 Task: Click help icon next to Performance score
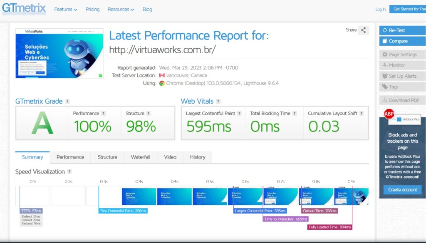(103, 113)
